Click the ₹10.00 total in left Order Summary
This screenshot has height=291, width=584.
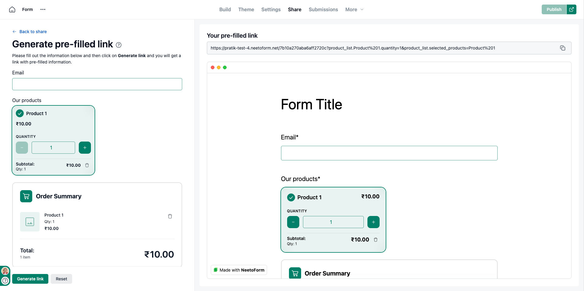pyautogui.click(x=159, y=254)
